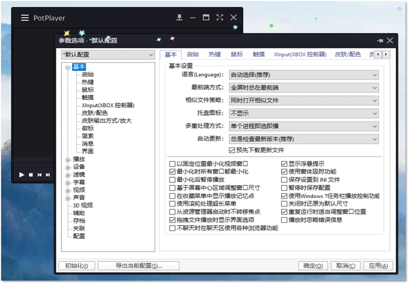
Task: Select 消息 in the settings tree
Action: (x=87, y=144)
